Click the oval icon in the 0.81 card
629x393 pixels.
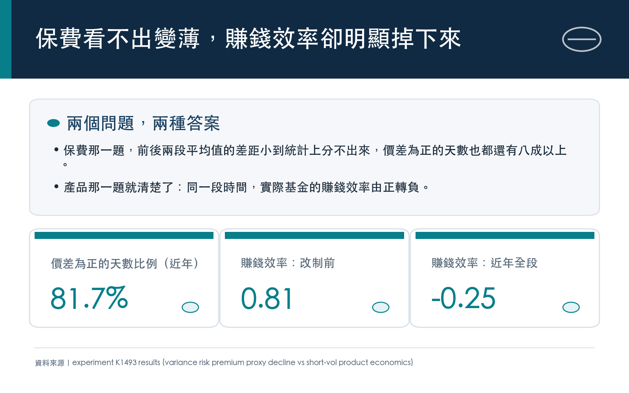[x=381, y=307]
